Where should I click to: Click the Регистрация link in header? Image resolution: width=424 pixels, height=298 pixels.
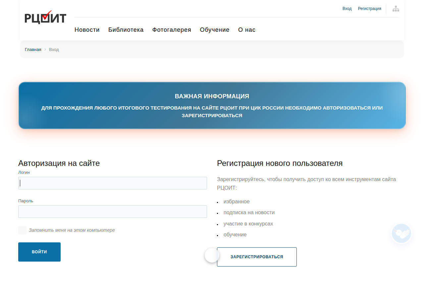point(370,9)
